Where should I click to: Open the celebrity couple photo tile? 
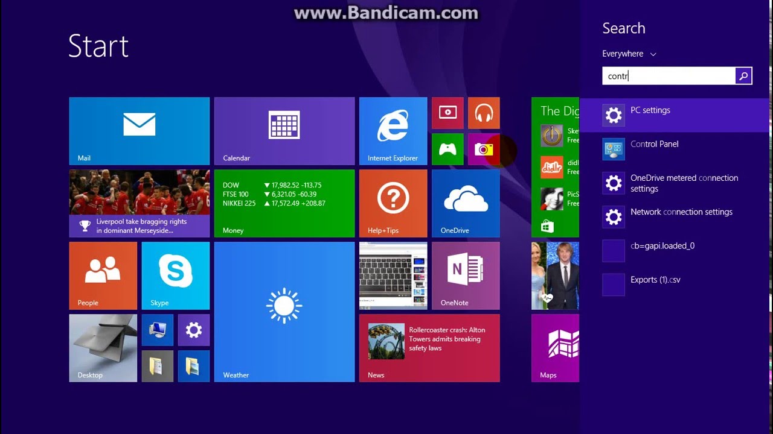pyautogui.click(x=555, y=275)
